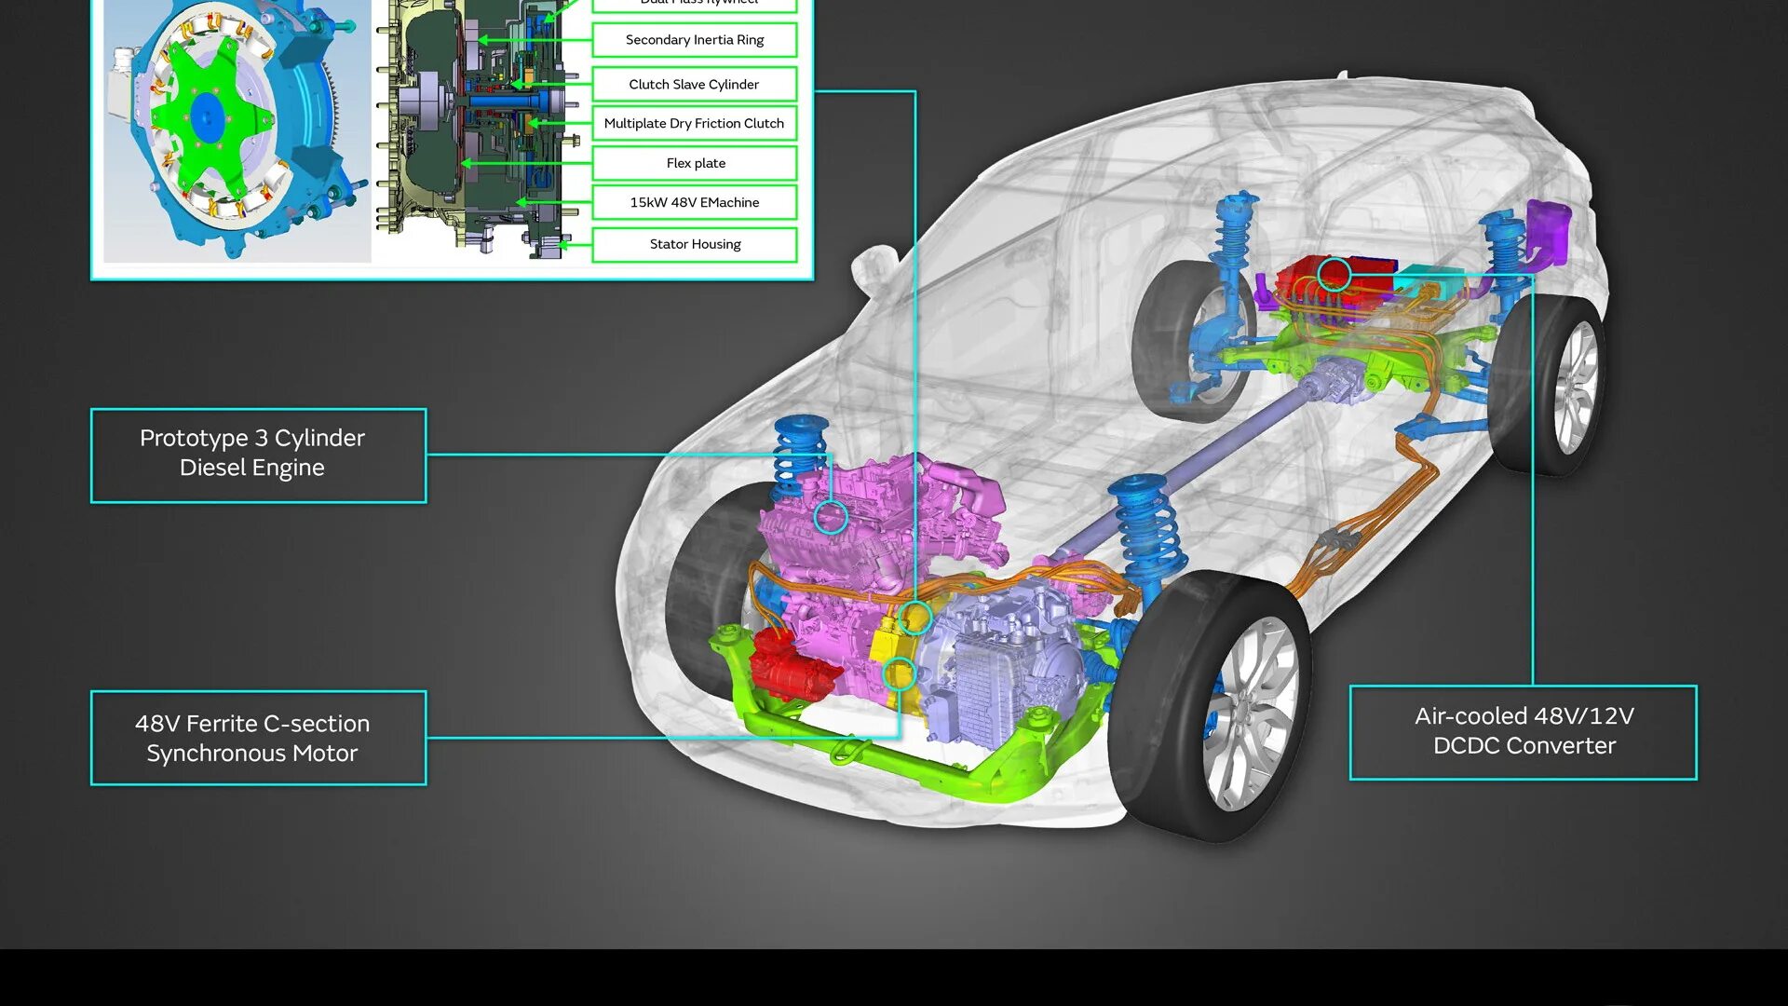
Task: Click the purple component at the car's rear
Action: click(1547, 228)
